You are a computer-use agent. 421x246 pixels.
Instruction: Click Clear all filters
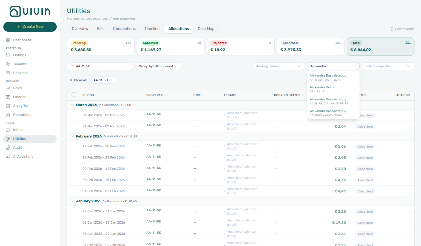click(78, 80)
